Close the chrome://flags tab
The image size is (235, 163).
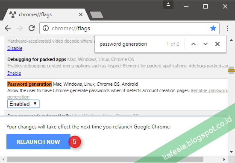81,15
